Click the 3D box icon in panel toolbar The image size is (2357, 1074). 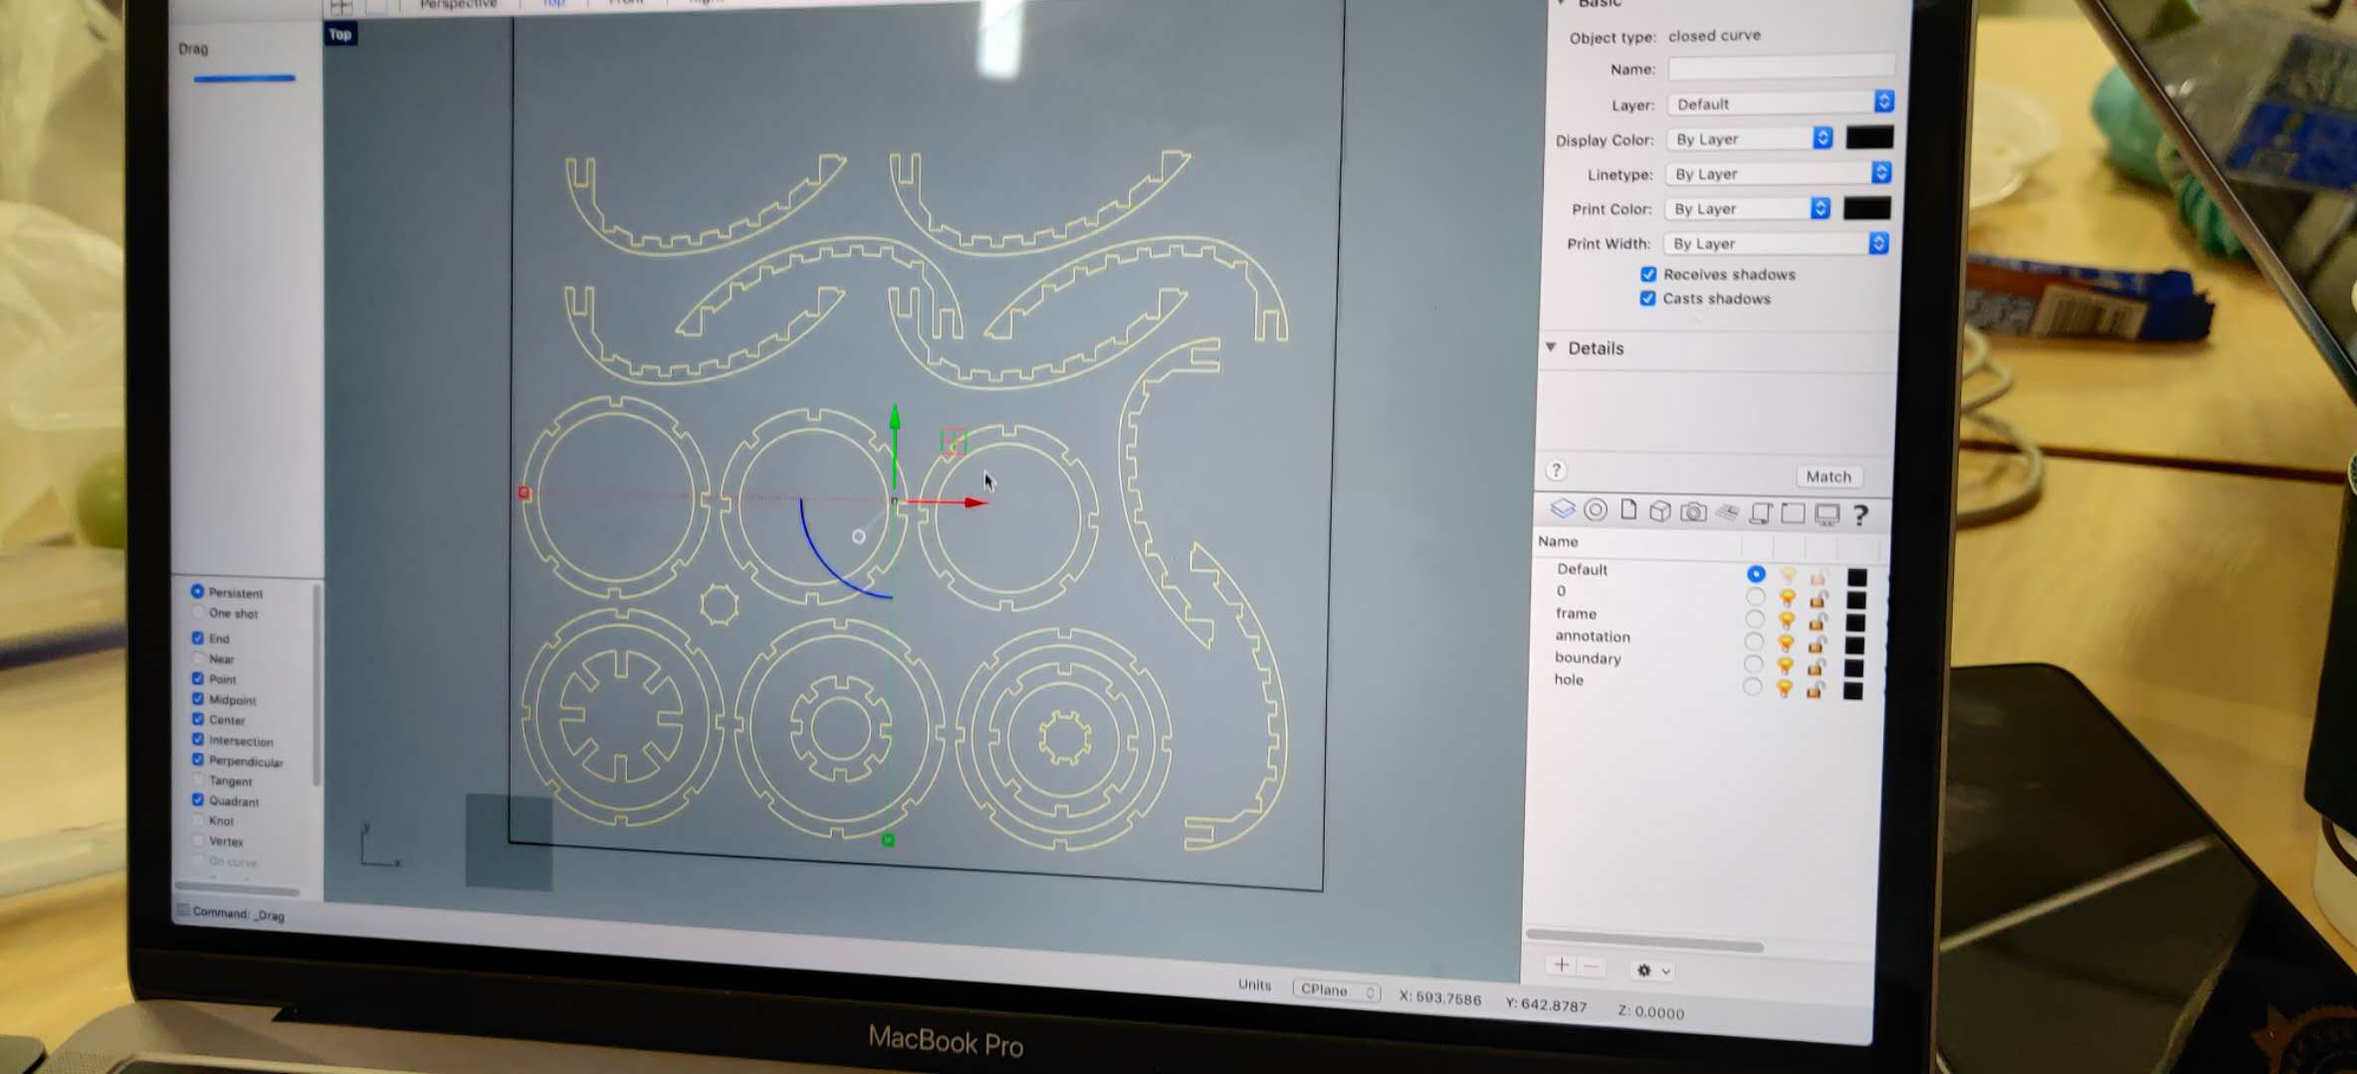pos(1659,511)
